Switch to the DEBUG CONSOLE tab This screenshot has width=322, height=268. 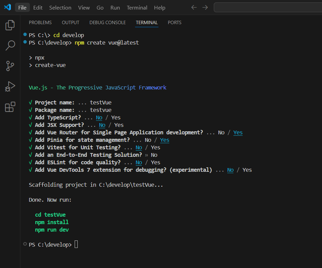tap(108, 22)
